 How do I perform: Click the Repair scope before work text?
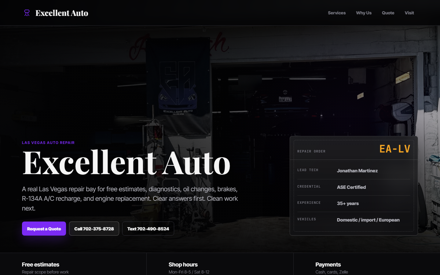tap(45, 272)
